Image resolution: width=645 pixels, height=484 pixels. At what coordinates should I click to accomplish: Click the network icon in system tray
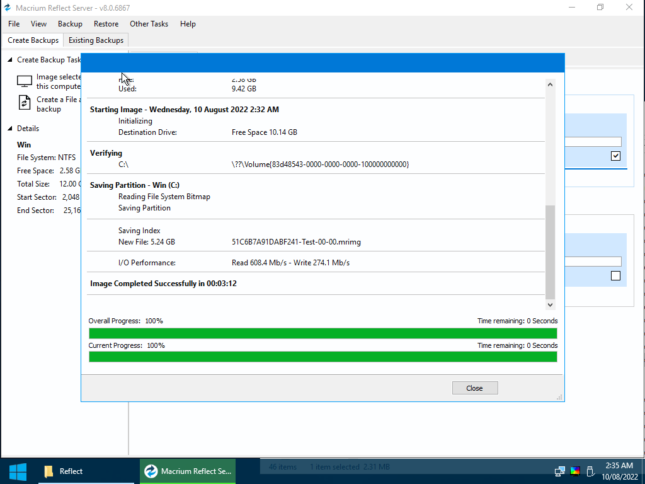pyautogui.click(x=559, y=471)
